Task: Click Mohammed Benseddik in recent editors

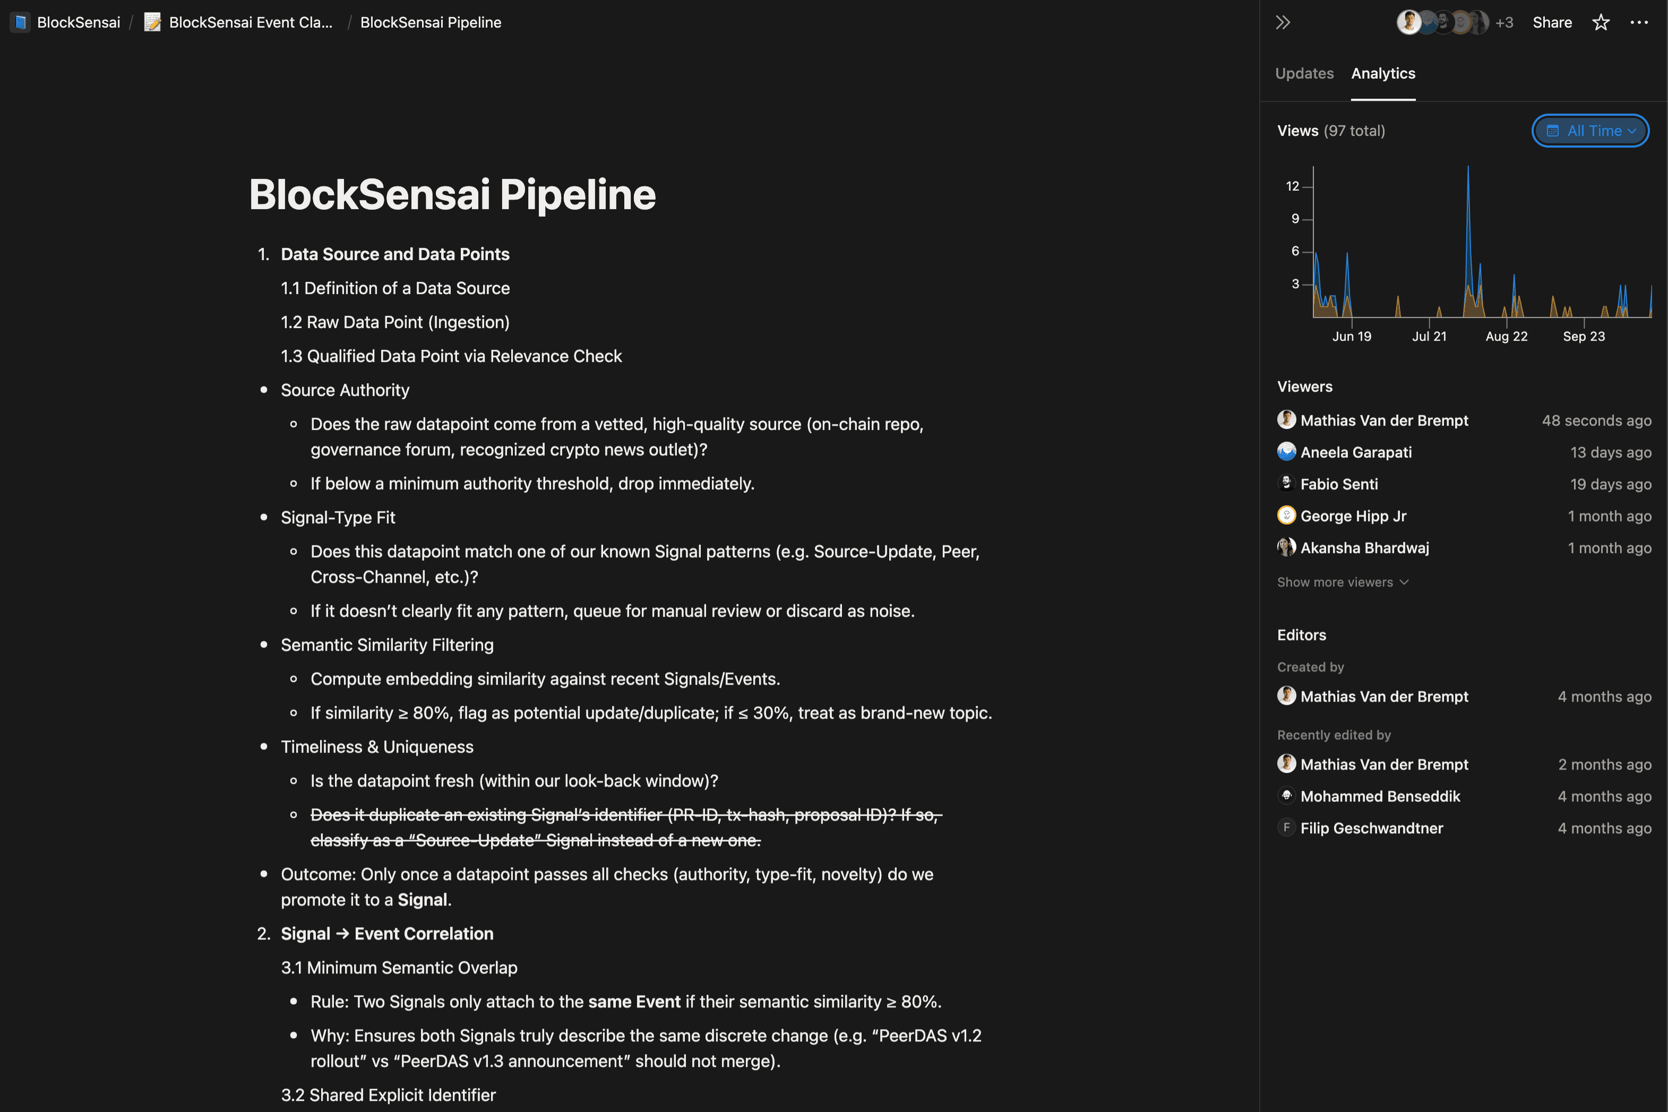Action: pyautogui.click(x=1380, y=797)
